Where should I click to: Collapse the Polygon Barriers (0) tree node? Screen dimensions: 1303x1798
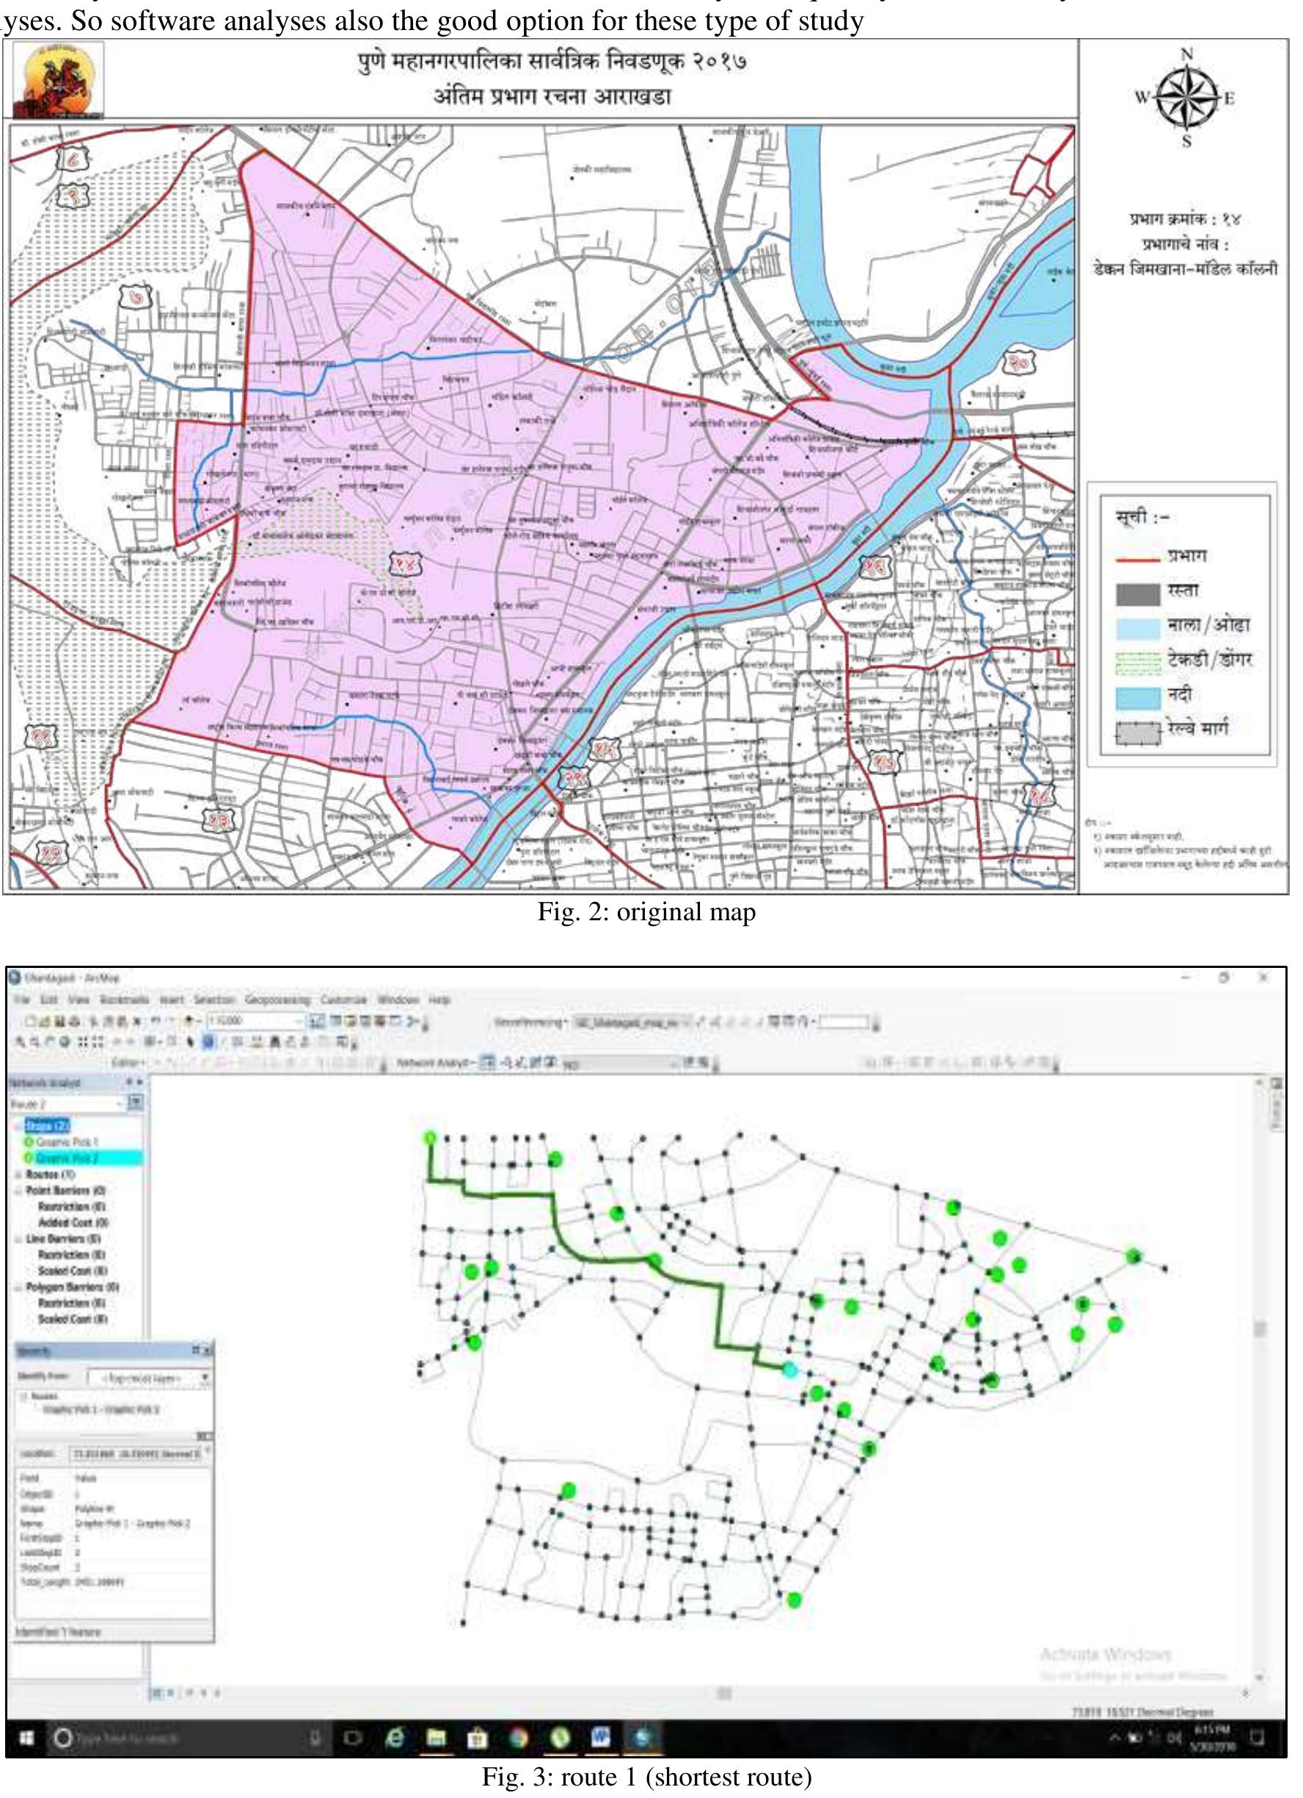coord(19,1287)
